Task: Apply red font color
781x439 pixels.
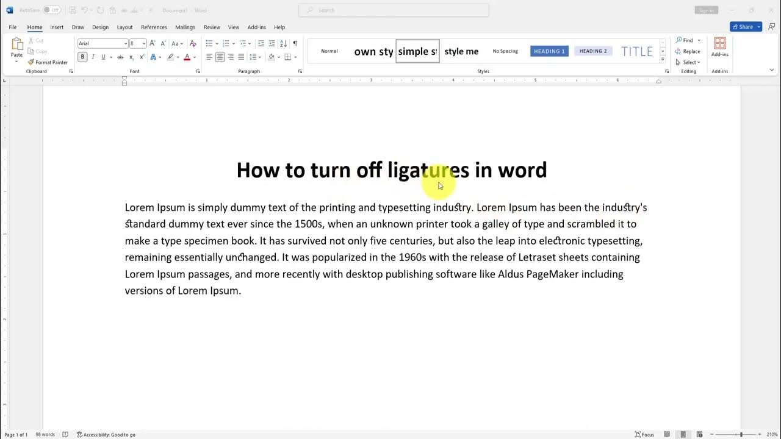Action: click(187, 57)
